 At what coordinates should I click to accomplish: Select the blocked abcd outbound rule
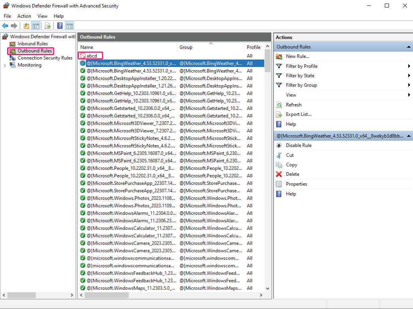(92, 56)
